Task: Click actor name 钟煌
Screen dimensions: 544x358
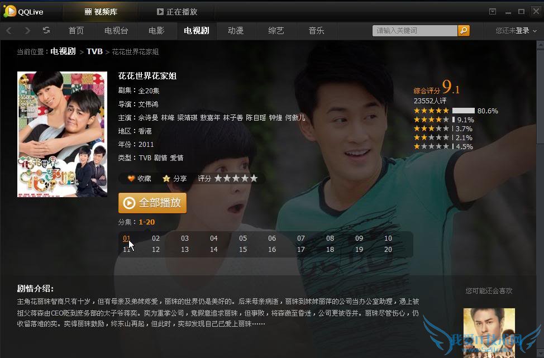Action: click(275, 118)
